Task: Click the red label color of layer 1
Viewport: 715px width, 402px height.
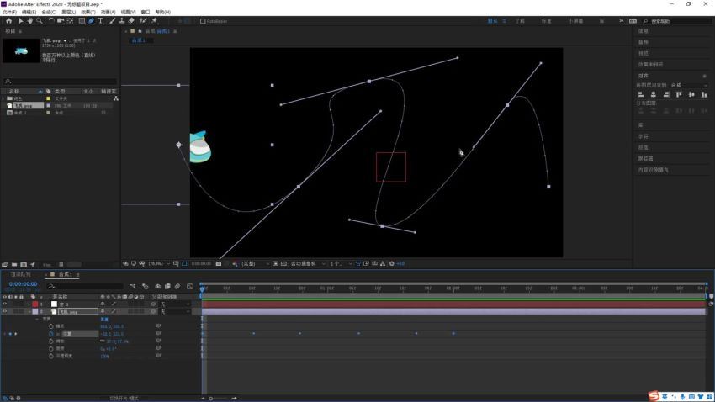Action: coord(35,304)
